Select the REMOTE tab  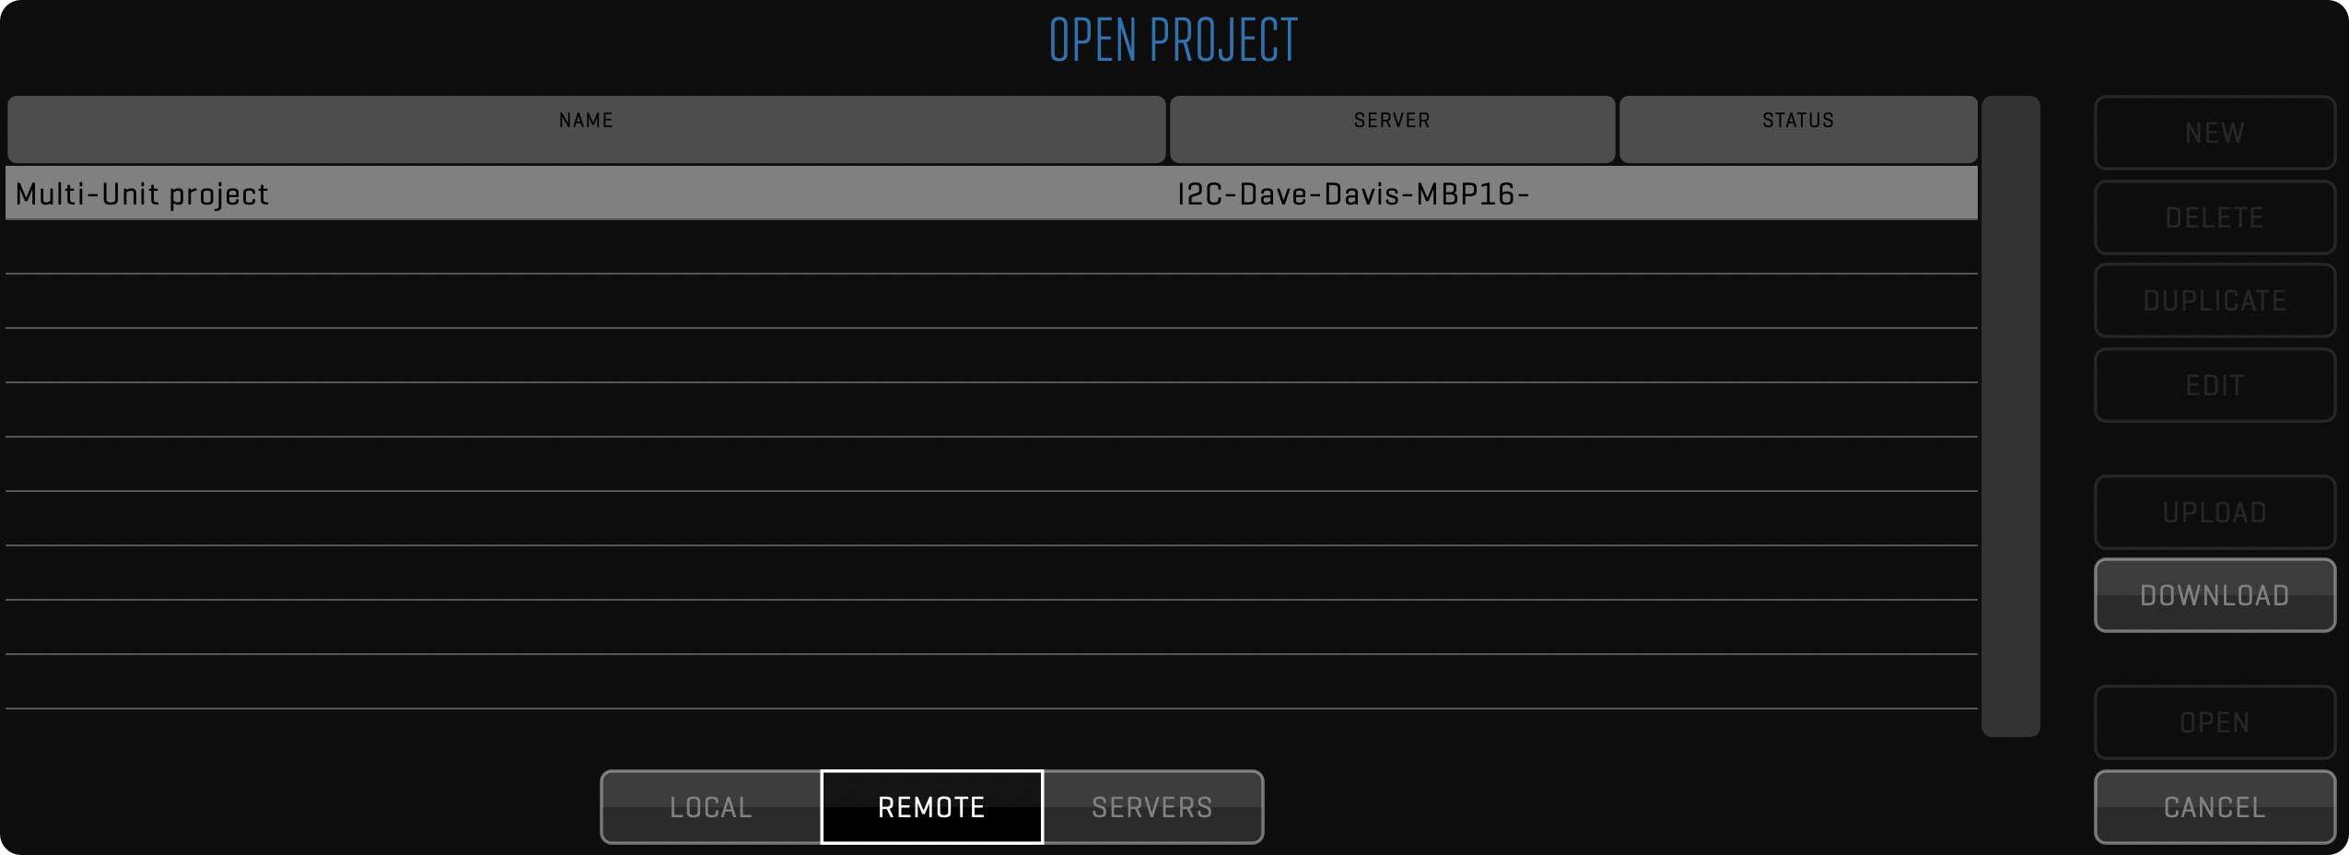click(931, 807)
